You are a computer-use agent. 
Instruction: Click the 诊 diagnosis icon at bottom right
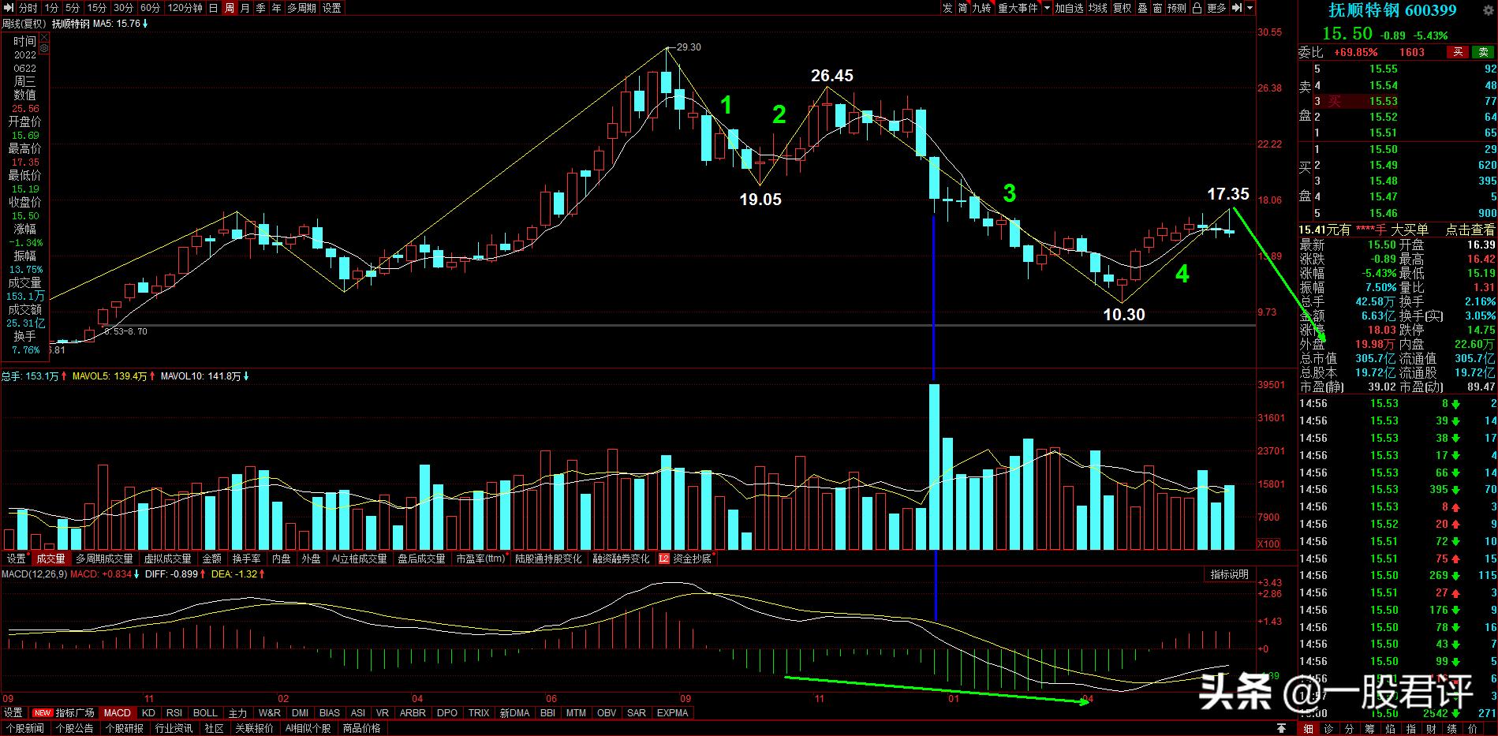[x=1328, y=729]
